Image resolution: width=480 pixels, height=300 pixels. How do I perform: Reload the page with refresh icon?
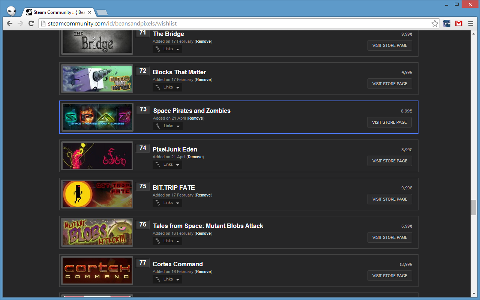tap(31, 23)
